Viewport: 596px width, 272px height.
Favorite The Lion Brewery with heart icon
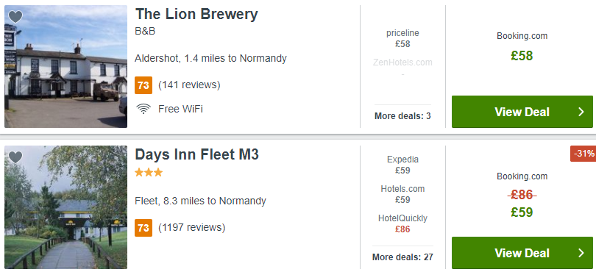coord(15,17)
